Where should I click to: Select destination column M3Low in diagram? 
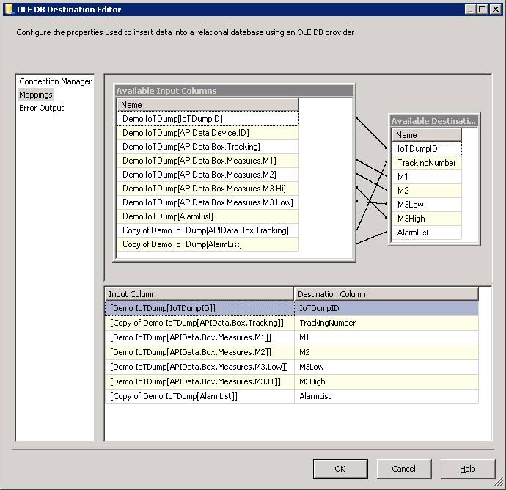pyautogui.click(x=426, y=205)
